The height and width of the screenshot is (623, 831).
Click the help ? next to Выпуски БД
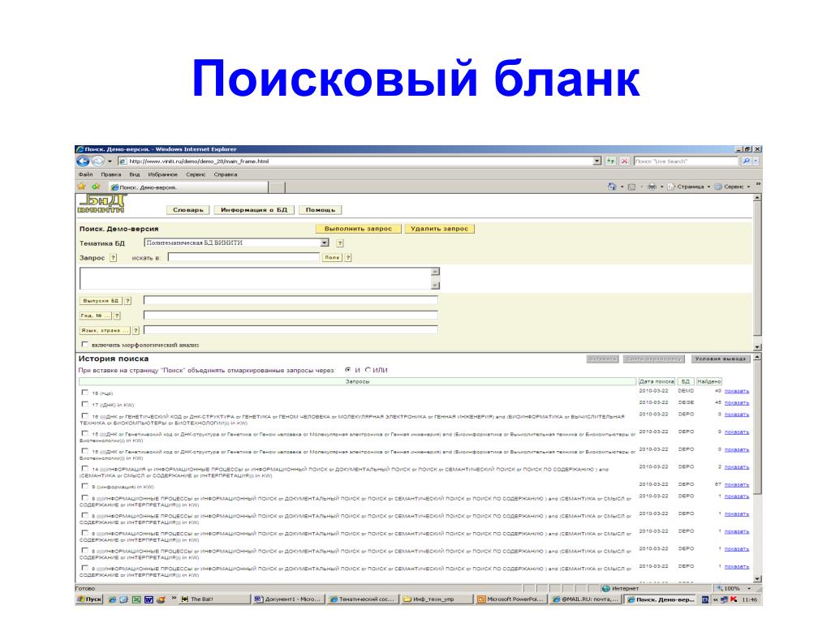click(127, 300)
